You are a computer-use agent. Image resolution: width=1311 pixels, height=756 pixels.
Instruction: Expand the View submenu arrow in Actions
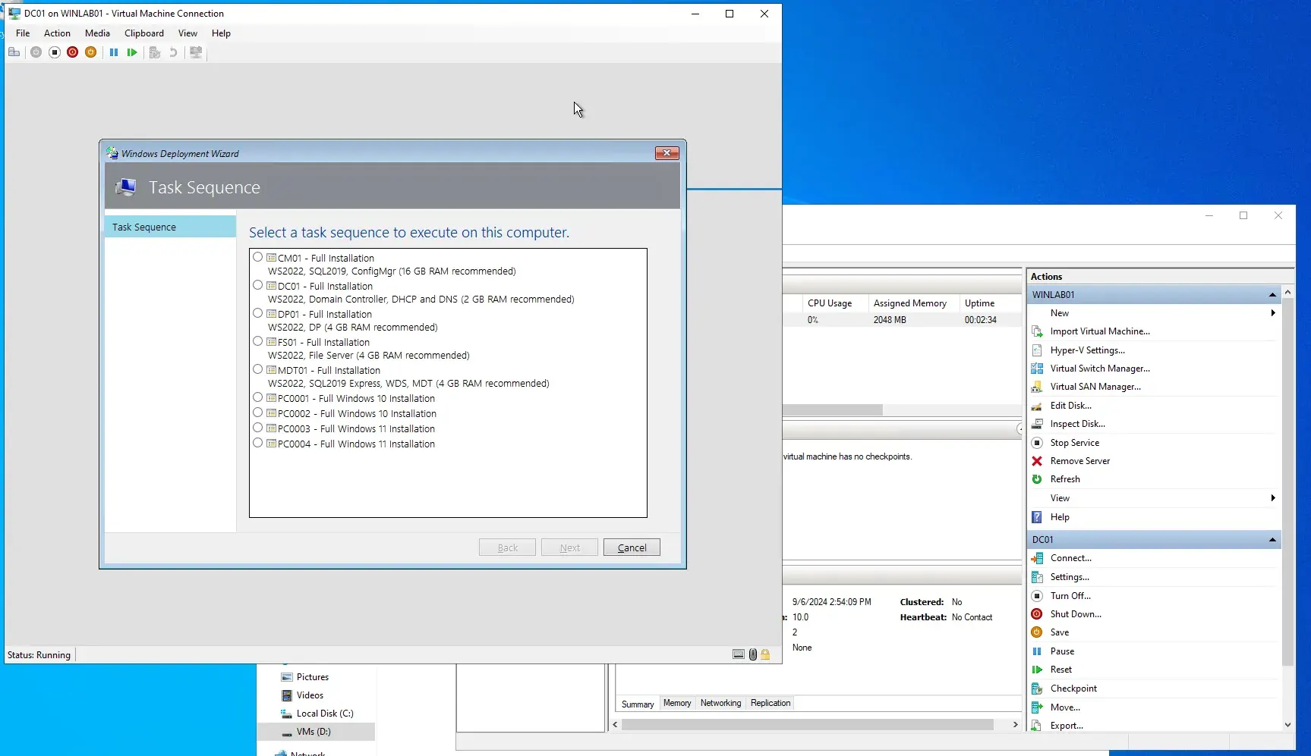point(1273,498)
